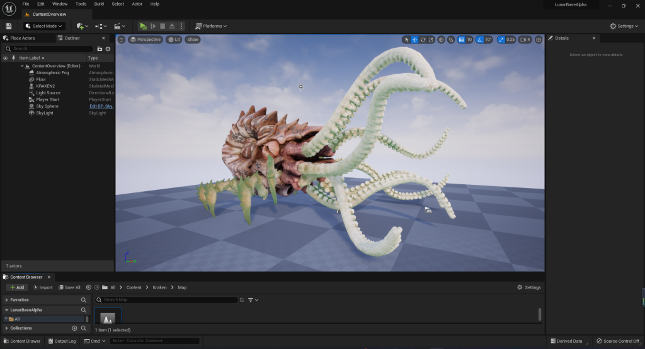Screen dimensions: 645x349
Task: Change rotation snap value 10°
Action: click(x=488, y=40)
